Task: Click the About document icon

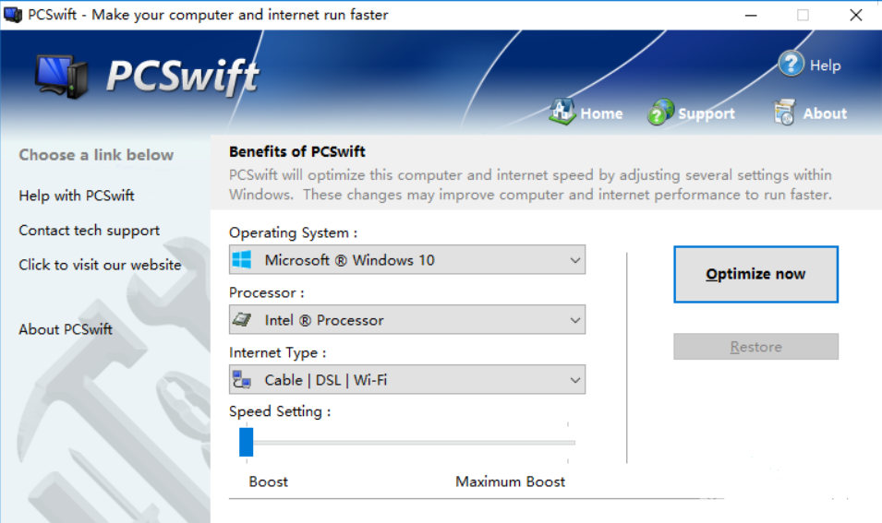Action: (x=784, y=112)
